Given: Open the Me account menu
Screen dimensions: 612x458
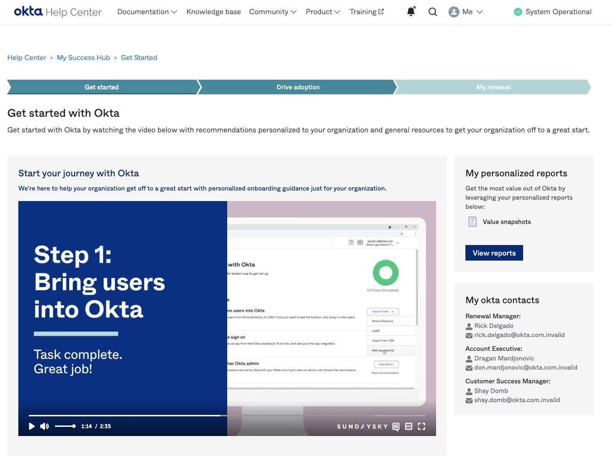Looking at the screenshot, I should point(465,12).
